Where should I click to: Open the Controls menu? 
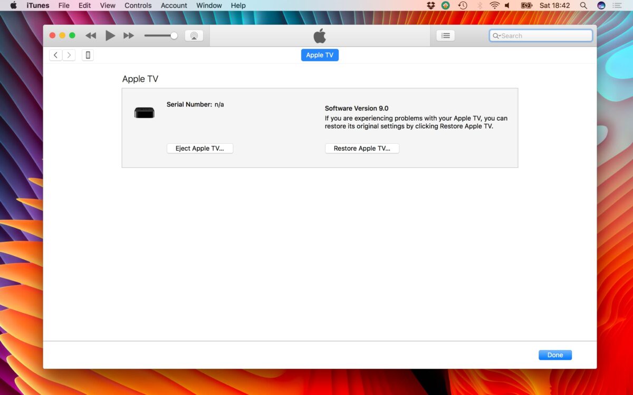tap(138, 5)
